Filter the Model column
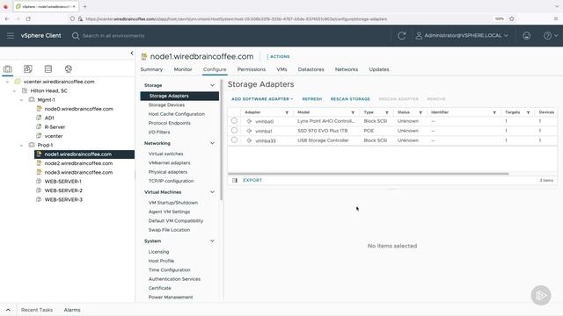 pyautogui.click(x=353, y=112)
